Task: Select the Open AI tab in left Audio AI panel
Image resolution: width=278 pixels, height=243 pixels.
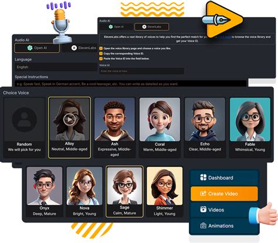Action: [37, 48]
